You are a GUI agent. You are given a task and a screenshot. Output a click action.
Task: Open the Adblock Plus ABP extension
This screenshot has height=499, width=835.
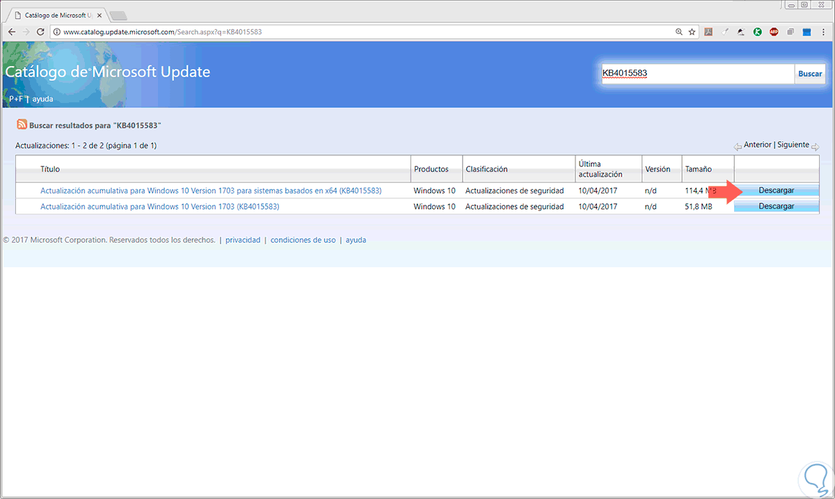tap(774, 32)
